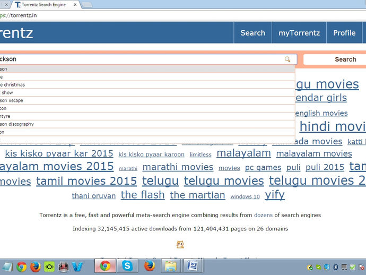Choose the suggestion ending in "con"
The height and width of the screenshot is (275, 366).
147,108
